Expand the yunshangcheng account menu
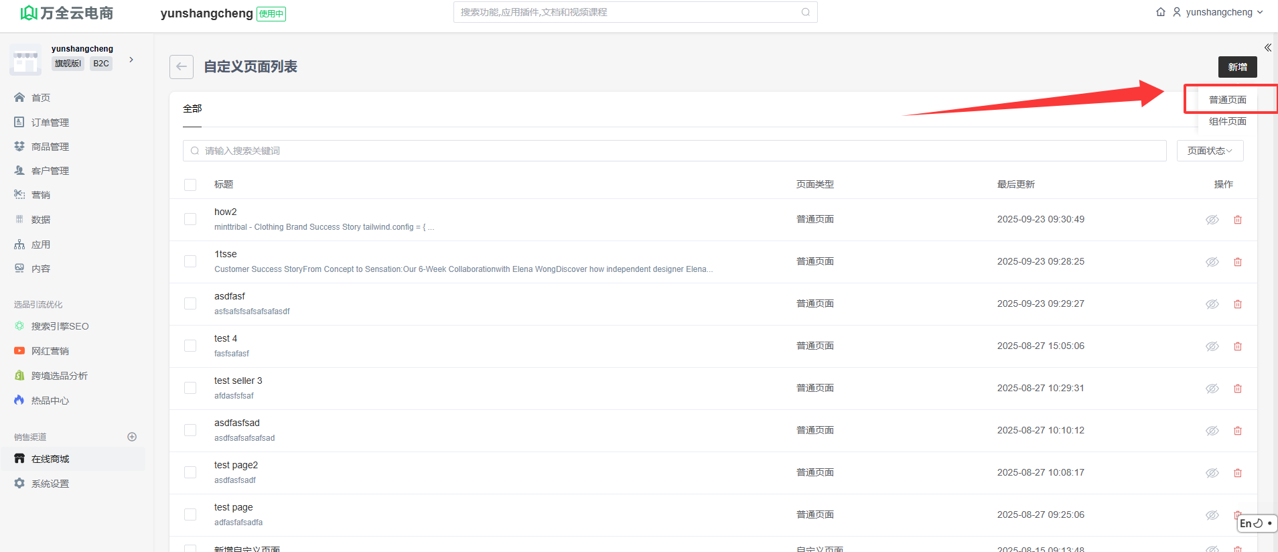Screen dimensions: 1278x552 click(1218, 12)
